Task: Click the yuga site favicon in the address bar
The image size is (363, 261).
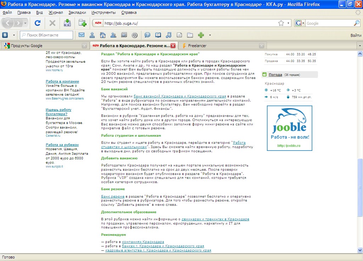Action: point(98,23)
